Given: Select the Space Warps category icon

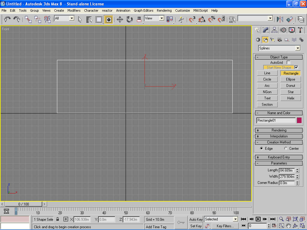Looking at the screenshot, I should coord(294,40).
